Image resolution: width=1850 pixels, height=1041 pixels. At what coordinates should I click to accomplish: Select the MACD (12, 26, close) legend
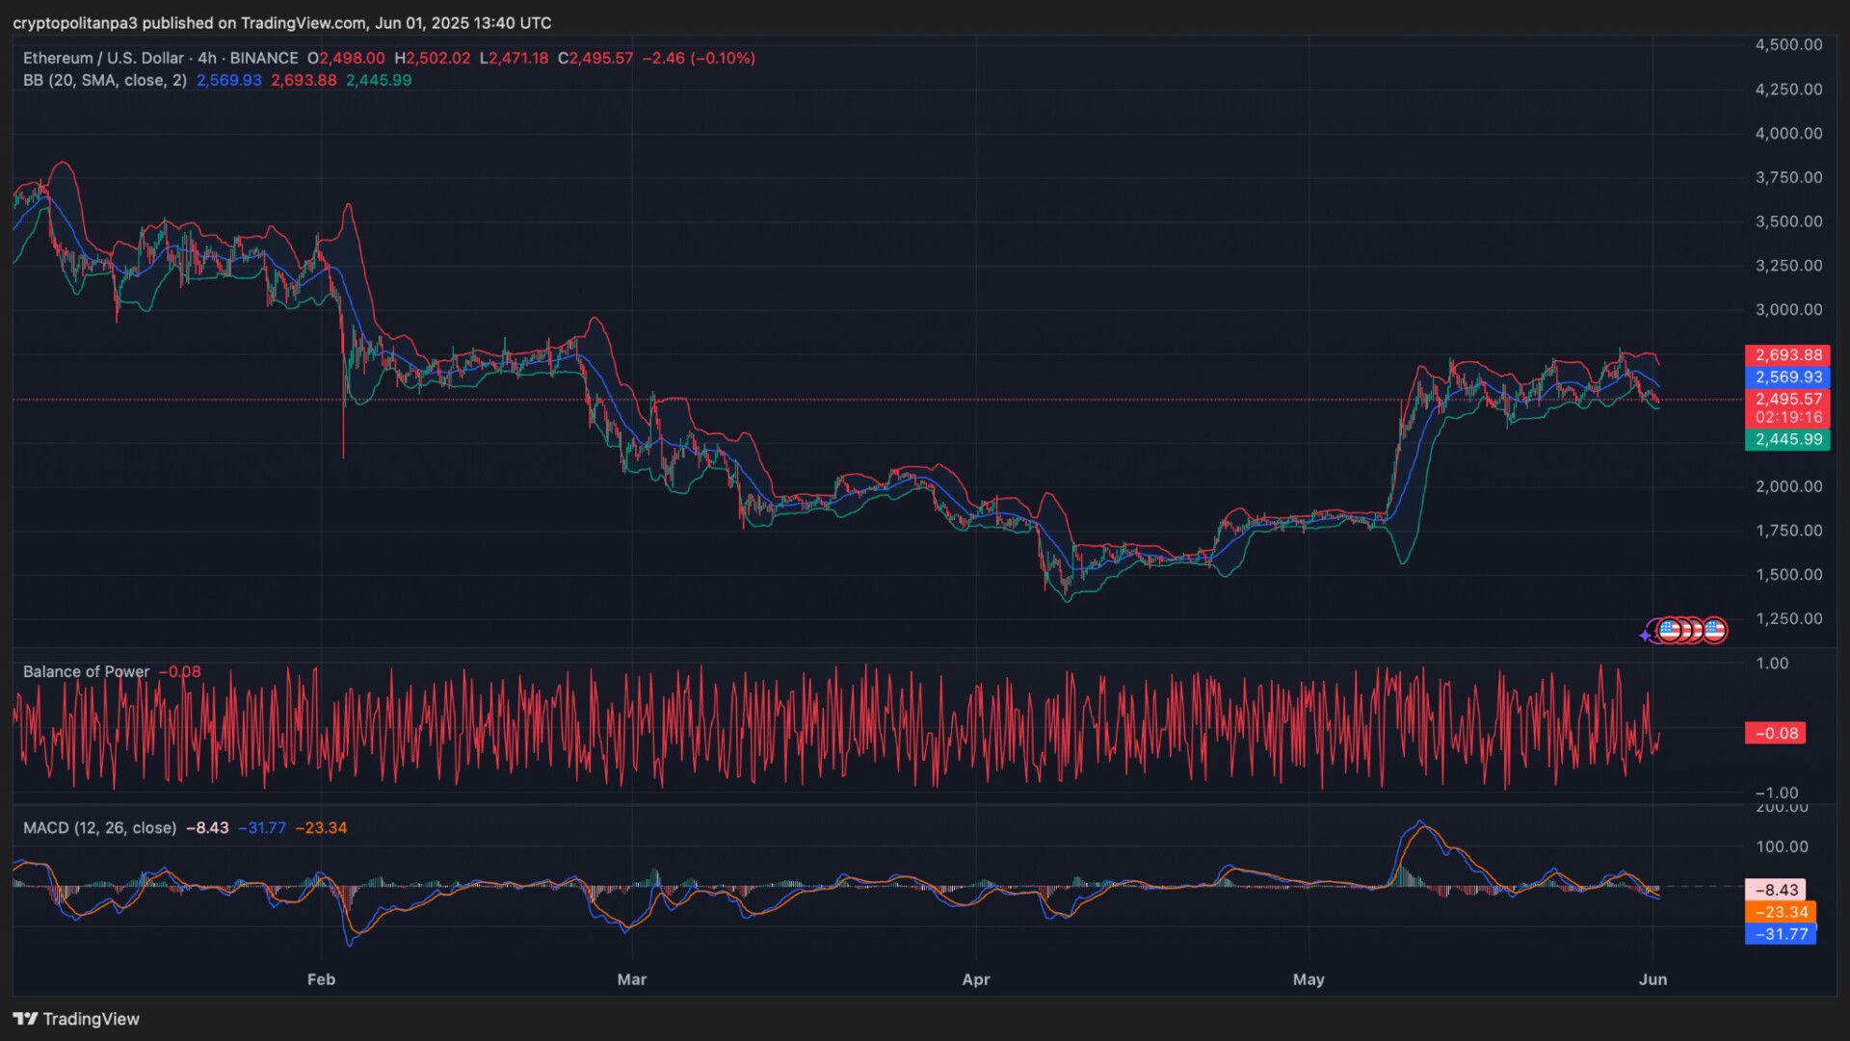99,827
